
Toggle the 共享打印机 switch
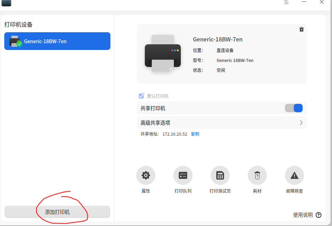tap(294, 108)
